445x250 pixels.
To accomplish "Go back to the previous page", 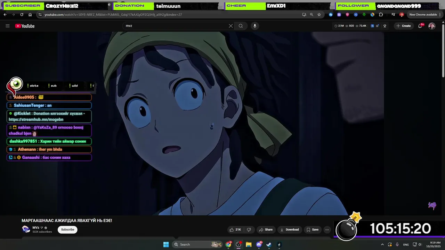I will click(5, 15).
